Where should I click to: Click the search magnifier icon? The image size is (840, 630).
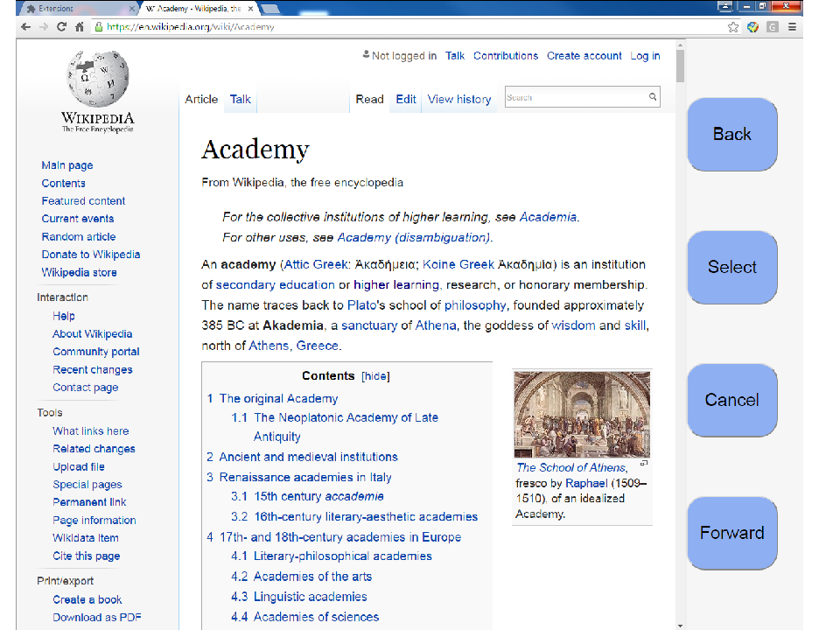(x=653, y=96)
